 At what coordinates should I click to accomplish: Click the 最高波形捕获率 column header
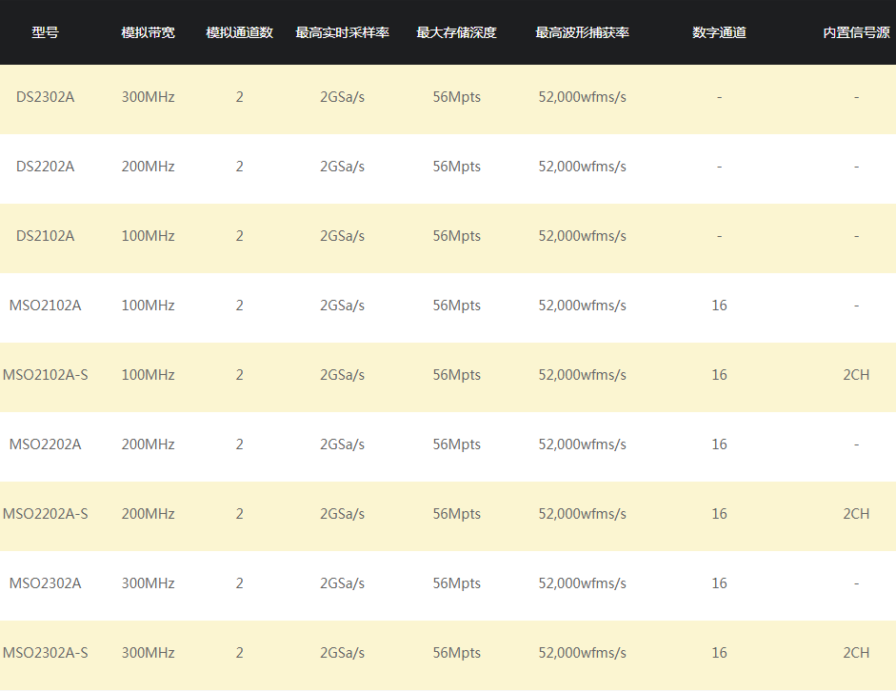583,32
